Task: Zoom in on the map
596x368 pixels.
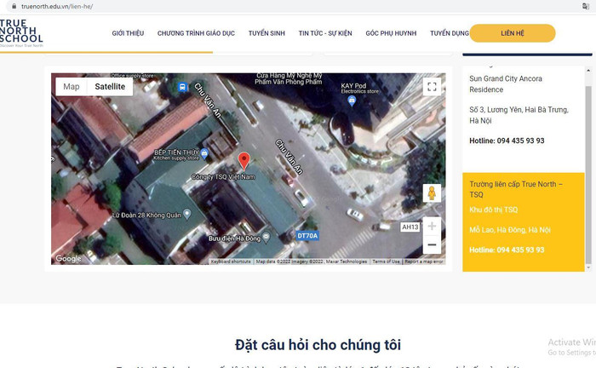Action: coord(432,227)
